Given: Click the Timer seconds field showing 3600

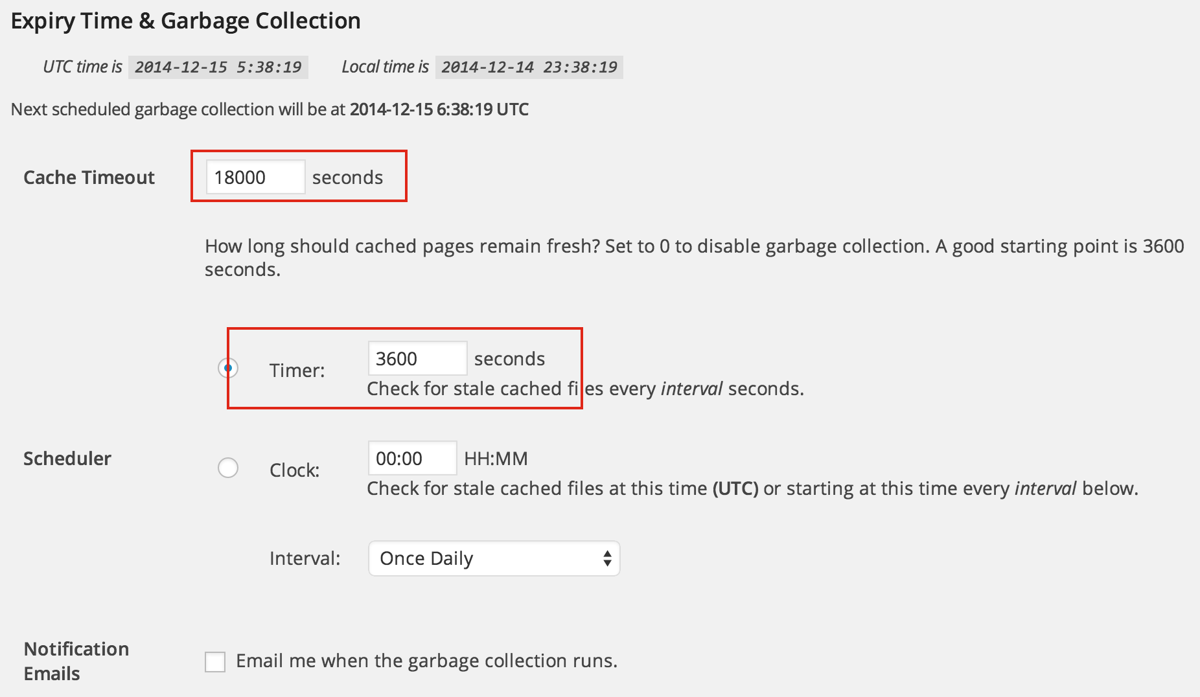Looking at the screenshot, I should pyautogui.click(x=417, y=358).
